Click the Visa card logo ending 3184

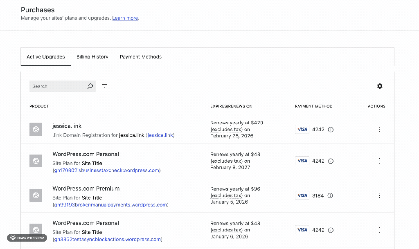302,196
